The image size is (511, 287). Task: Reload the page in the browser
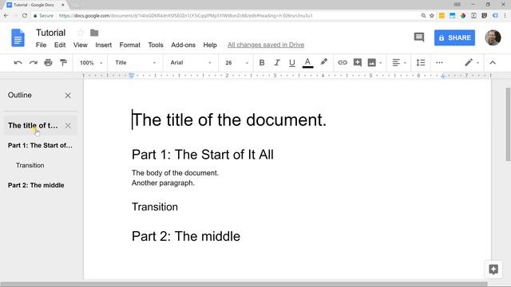click(25, 16)
